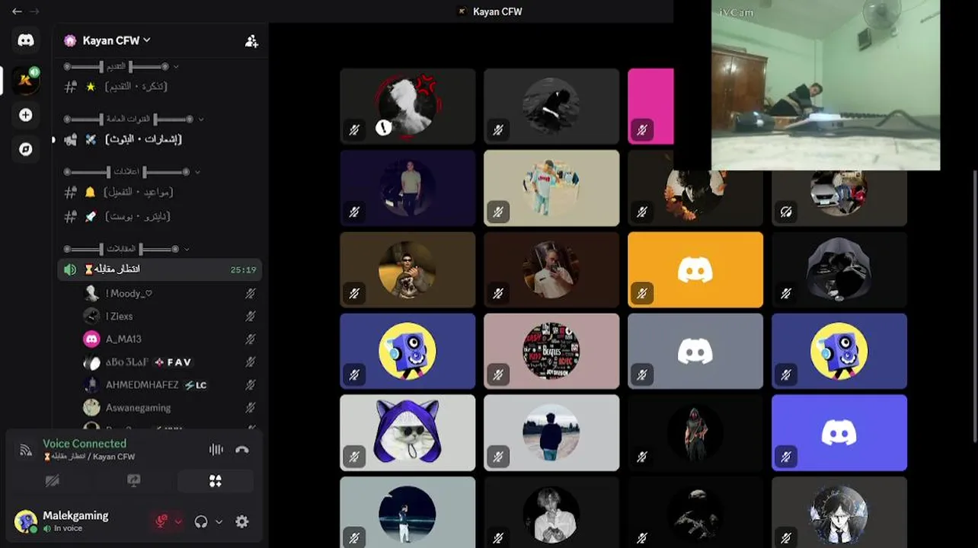The width and height of the screenshot is (978, 548).
Task: Click mute icon on purple cat tile
Action: pyautogui.click(x=354, y=457)
